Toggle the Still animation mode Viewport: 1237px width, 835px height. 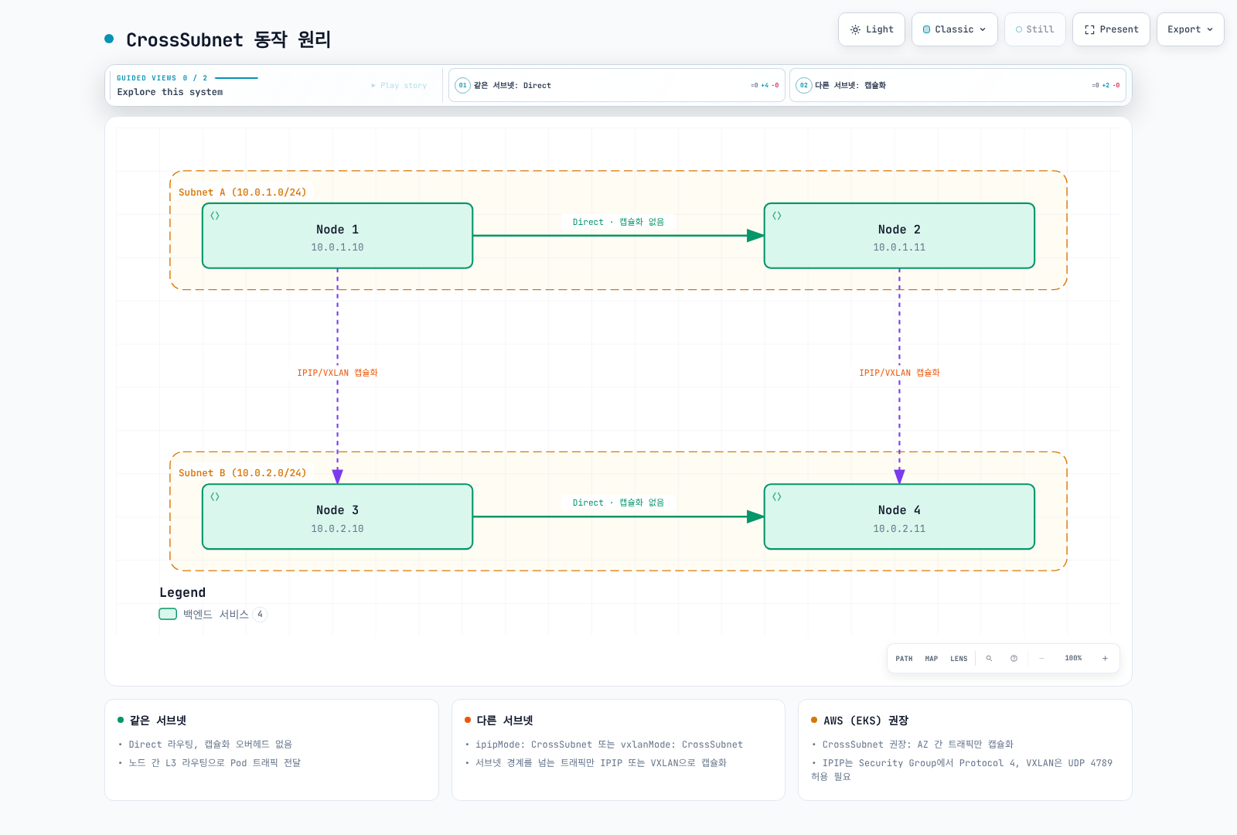pos(1035,29)
